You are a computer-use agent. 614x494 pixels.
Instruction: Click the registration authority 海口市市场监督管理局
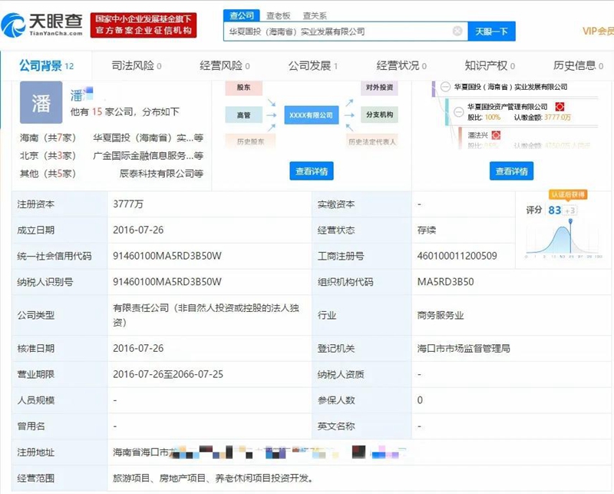point(464,348)
